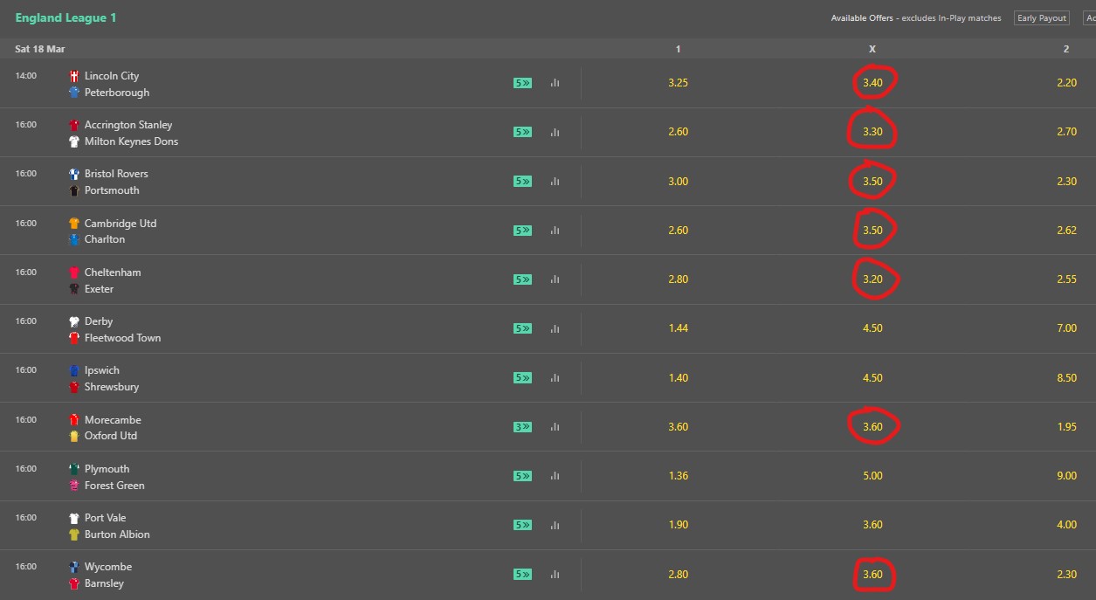Click the 5 markets badge for Cambridge Utd
Screen dimensions: 1096x600
point(522,231)
